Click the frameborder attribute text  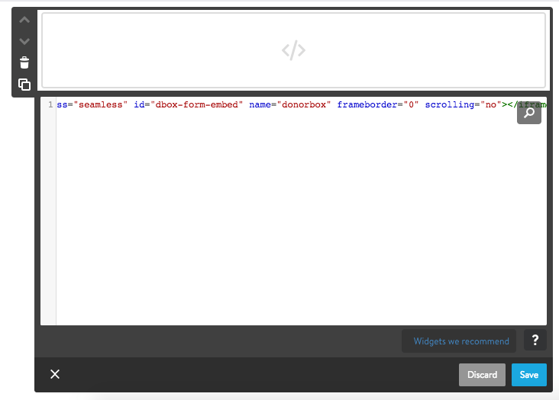pos(364,104)
